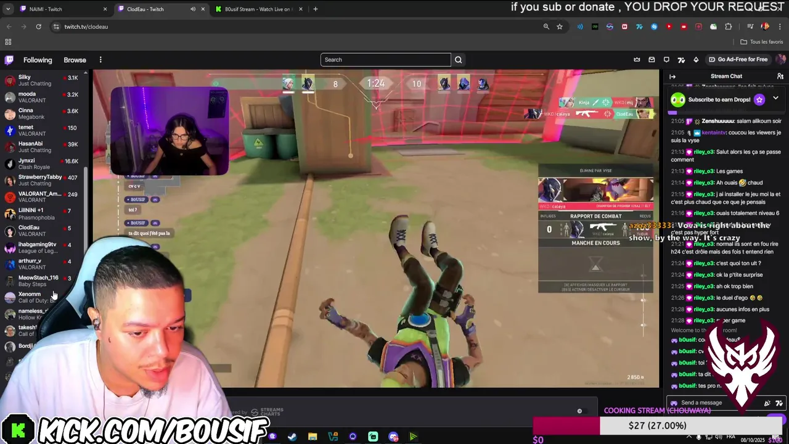This screenshot has width=789, height=444.
Task: Click the streamer webcam thumbnail on the stream
Action: pos(170,131)
